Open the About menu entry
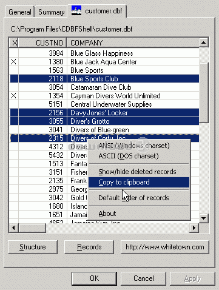 pyautogui.click(x=139, y=214)
